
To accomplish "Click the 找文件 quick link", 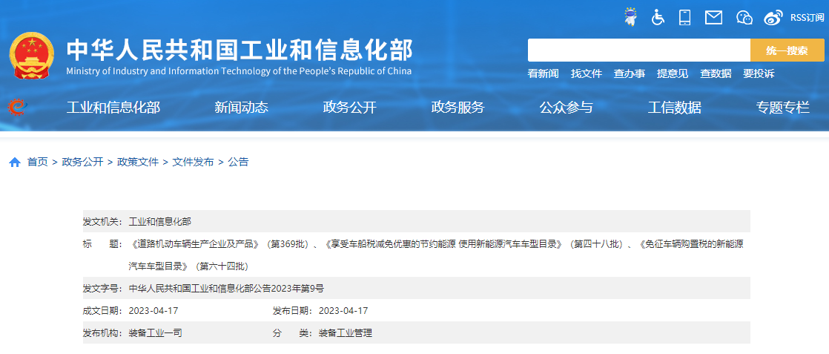I will 586,73.
